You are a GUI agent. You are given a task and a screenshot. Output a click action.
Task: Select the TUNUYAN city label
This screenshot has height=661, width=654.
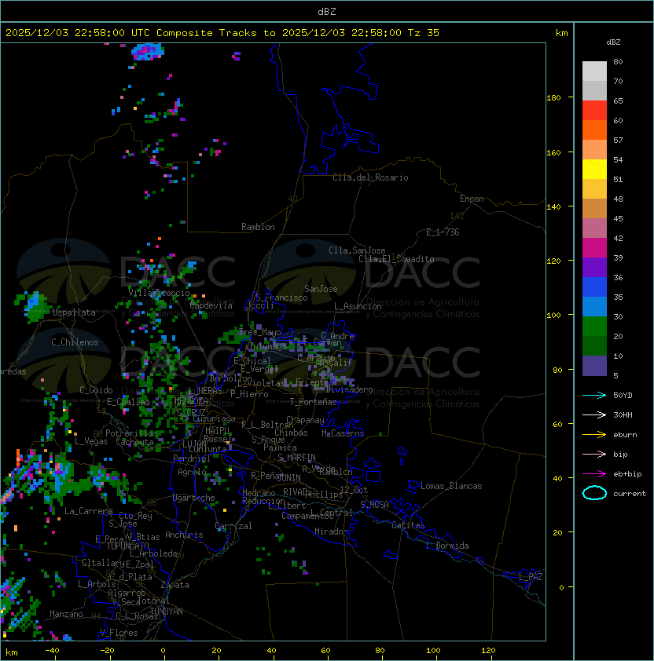[167, 612]
